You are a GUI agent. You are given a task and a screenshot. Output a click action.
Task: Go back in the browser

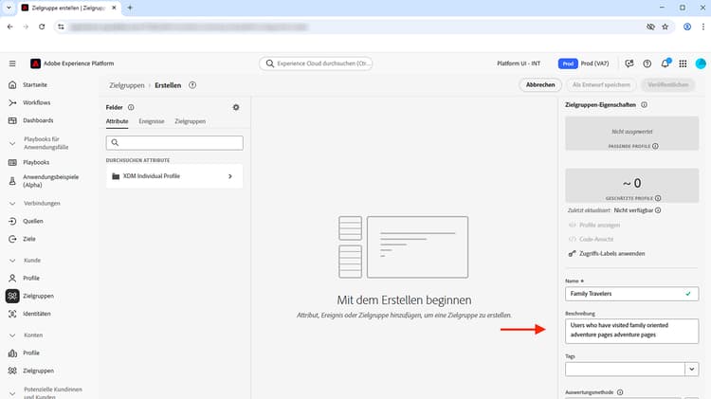[10, 27]
